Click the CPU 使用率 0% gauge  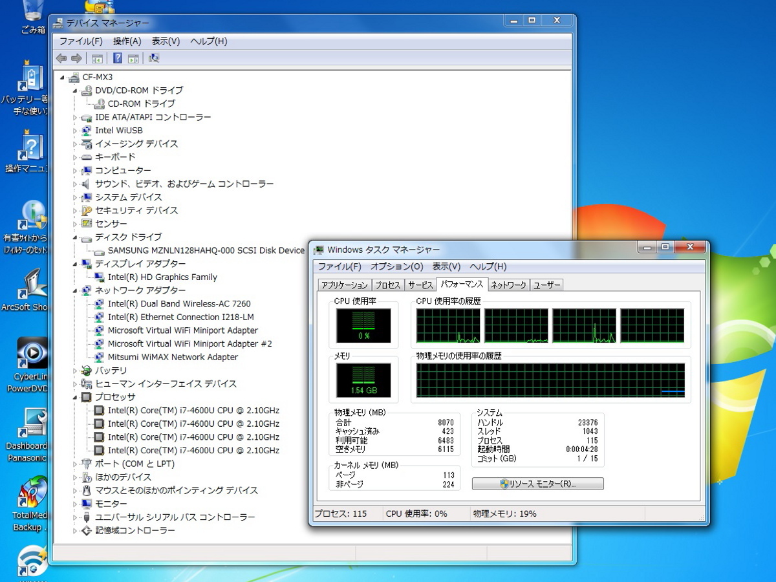pyautogui.click(x=363, y=325)
